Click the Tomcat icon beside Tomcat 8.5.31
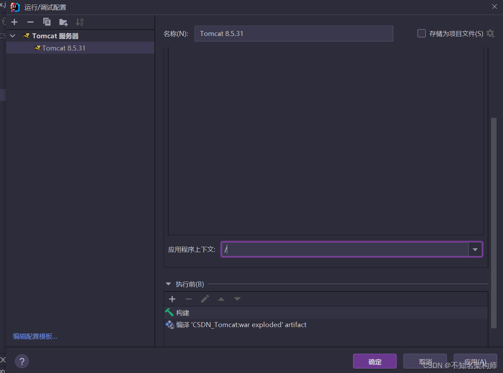This screenshot has height=373, width=503. pyautogui.click(x=37, y=48)
